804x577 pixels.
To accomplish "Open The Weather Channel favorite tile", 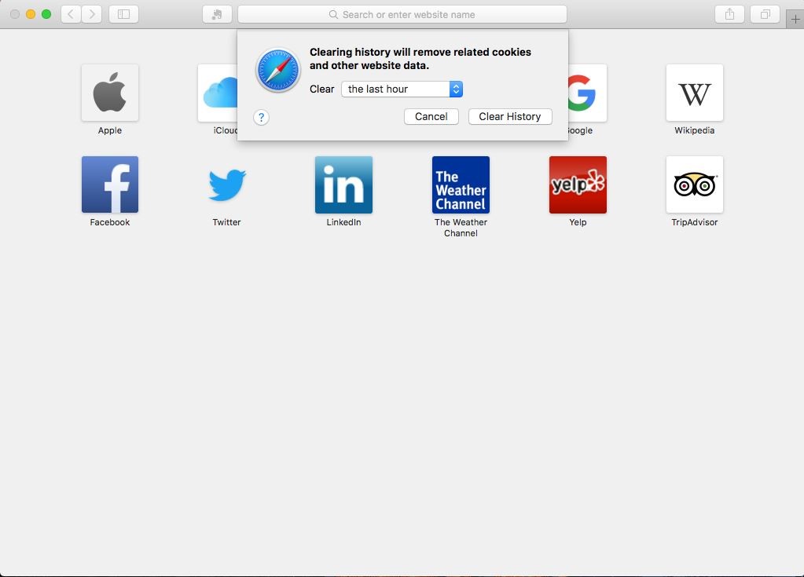I will click(461, 184).
